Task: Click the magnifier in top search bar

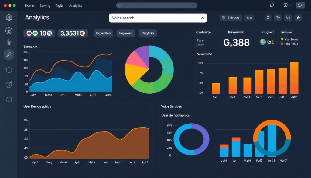Action: point(120,5)
